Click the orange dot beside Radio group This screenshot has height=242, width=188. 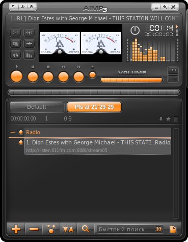21,132
